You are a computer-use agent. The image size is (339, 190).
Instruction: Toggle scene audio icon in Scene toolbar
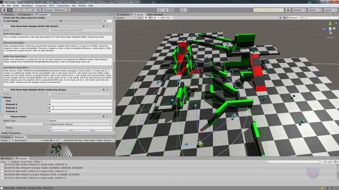(150, 18)
